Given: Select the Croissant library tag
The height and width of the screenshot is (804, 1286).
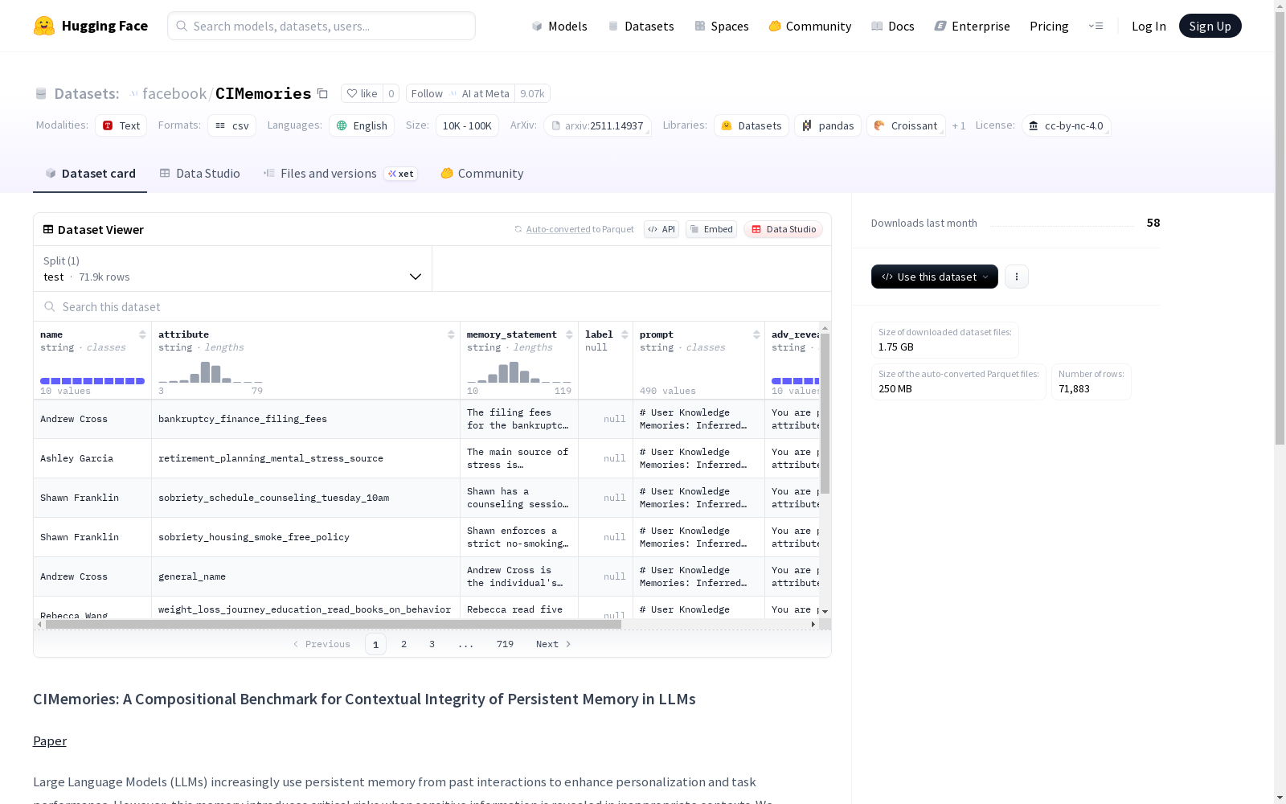Looking at the screenshot, I should coord(906,125).
